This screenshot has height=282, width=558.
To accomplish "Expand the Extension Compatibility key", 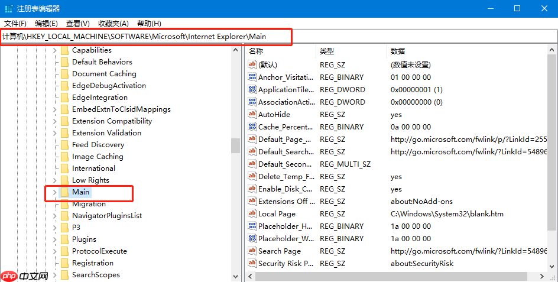I will tap(55, 121).
